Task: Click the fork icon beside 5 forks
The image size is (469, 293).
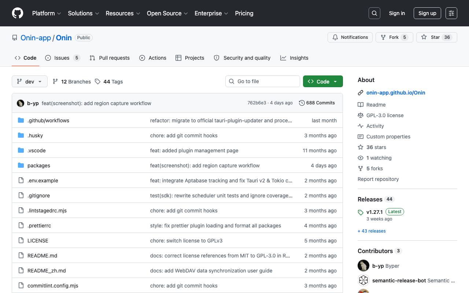Action: point(361,168)
